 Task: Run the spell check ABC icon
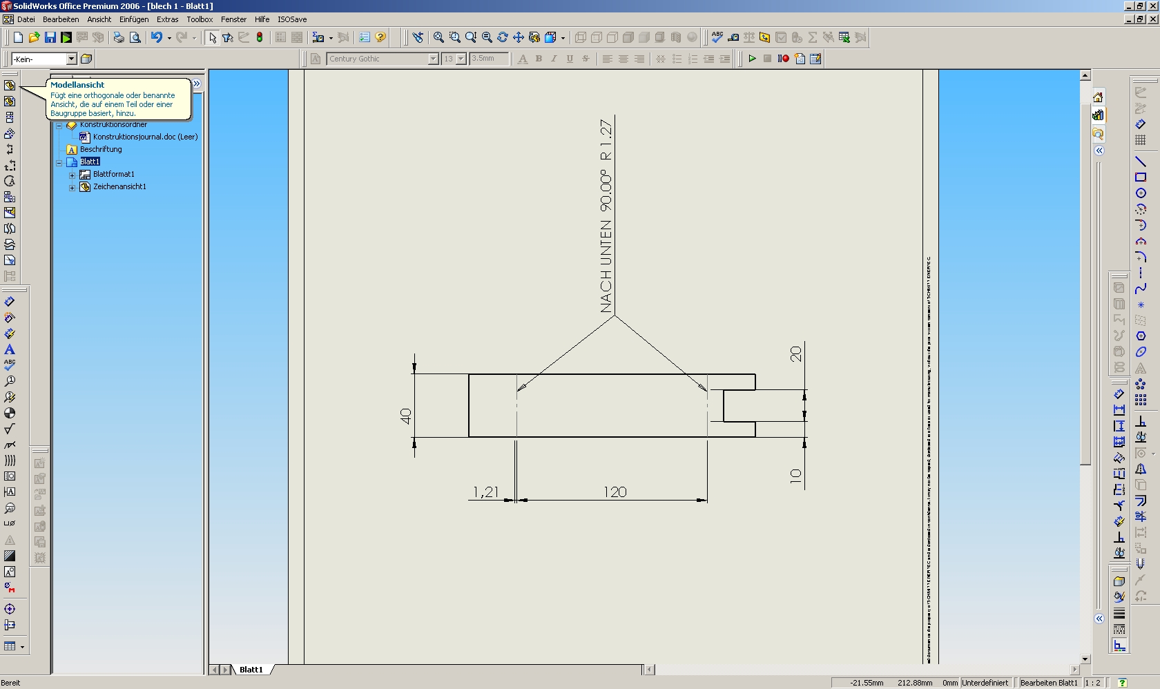(717, 37)
